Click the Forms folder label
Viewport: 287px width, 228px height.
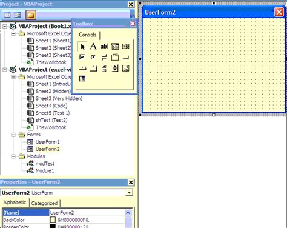pos(34,135)
